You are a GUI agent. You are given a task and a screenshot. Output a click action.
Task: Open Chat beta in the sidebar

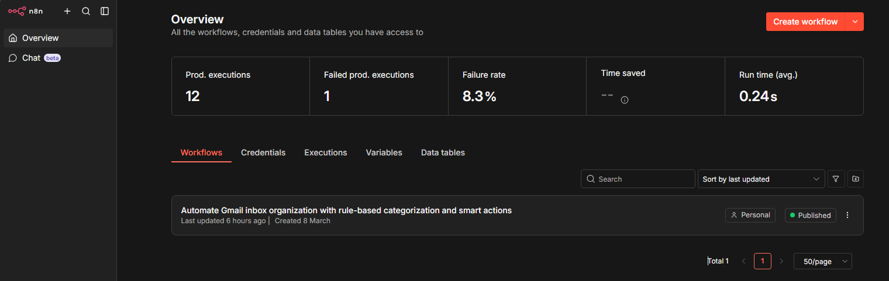[32, 58]
